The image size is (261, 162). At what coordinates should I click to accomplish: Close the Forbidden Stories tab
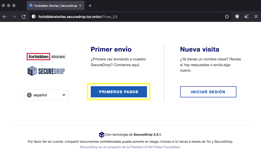80,5
